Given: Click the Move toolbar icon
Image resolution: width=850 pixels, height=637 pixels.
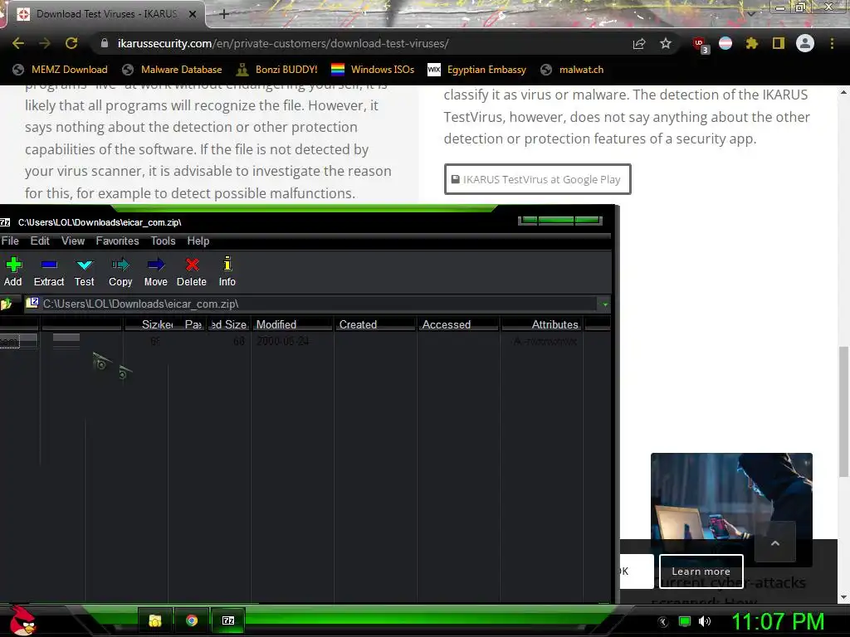Looking at the screenshot, I should tap(156, 271).
